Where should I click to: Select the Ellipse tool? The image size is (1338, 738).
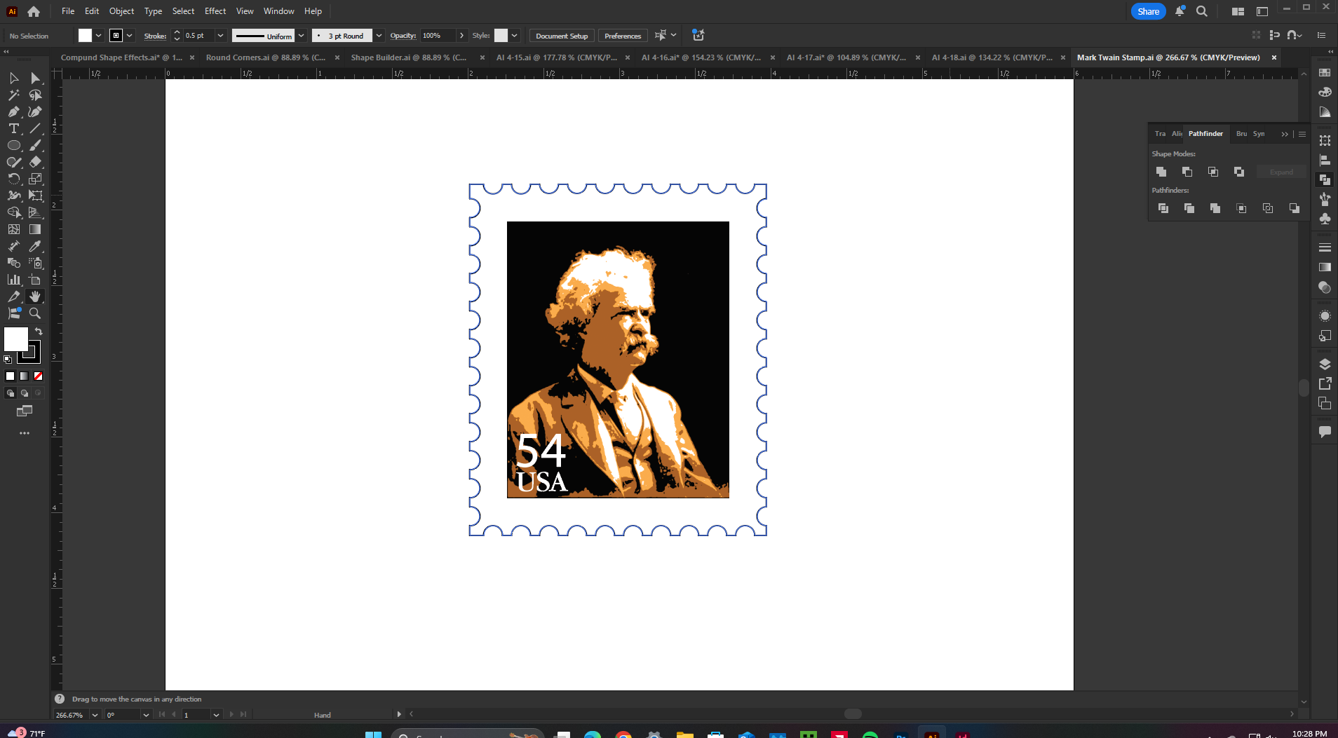click(14, 145)
